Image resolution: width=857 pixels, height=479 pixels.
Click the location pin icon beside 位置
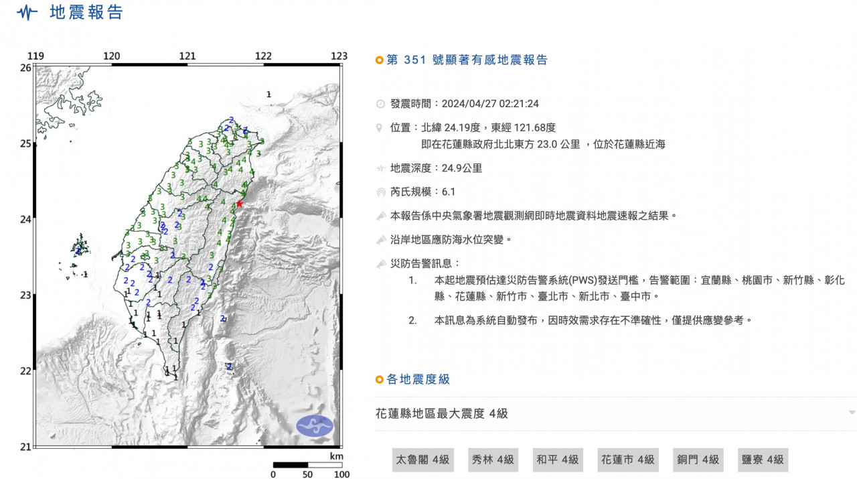point(380,127)
